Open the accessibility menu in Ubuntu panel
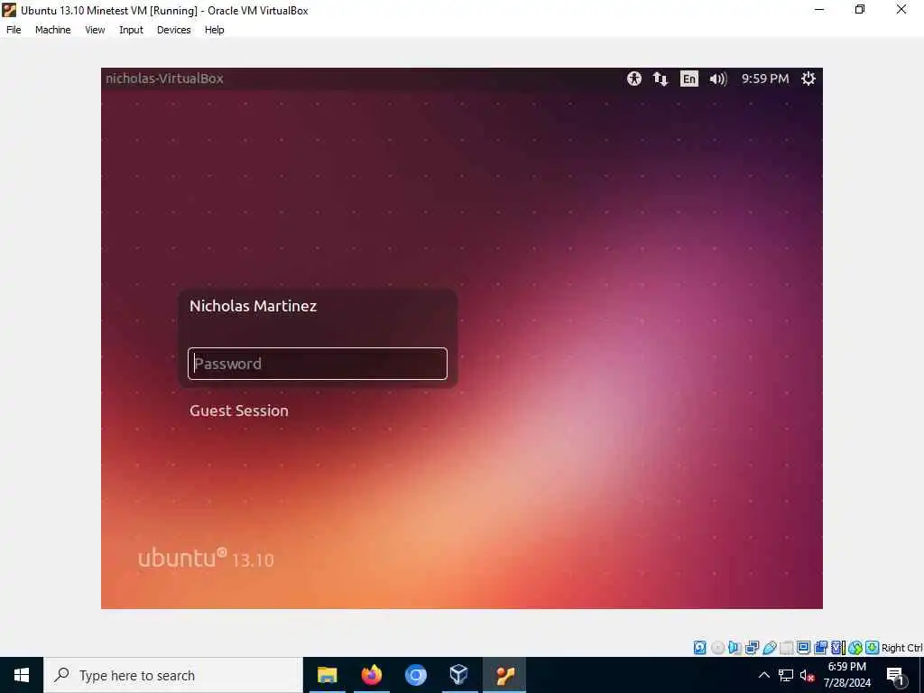The height and width of the screenshot is (693, 924). coord(634,79)
